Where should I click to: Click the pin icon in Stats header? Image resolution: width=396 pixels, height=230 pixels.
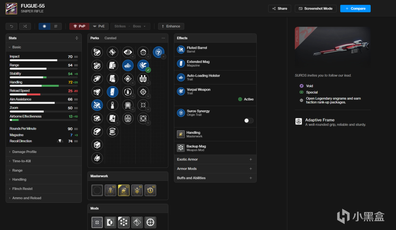click(77, 38)
